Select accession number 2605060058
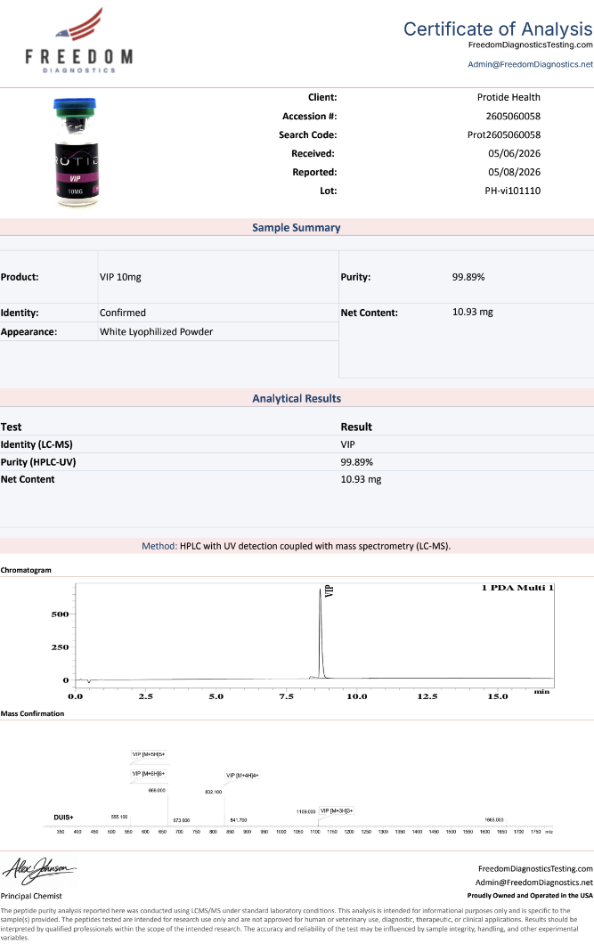 [x=513, y=116]
